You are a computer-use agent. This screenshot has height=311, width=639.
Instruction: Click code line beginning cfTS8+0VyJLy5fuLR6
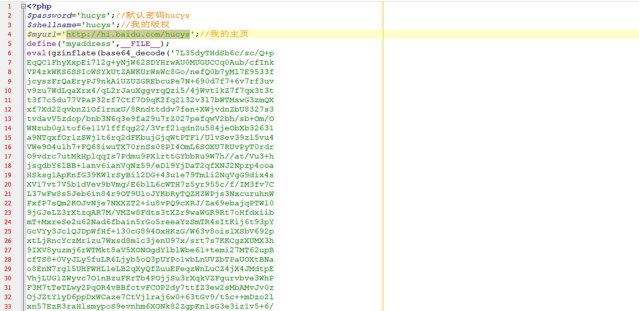click(150, 260)
